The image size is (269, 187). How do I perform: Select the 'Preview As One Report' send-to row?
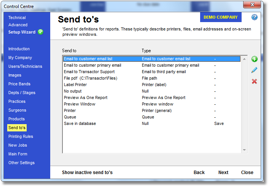[152, 97]
